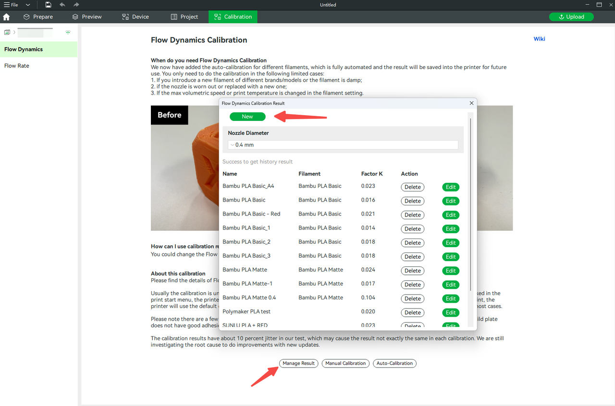Edit the Bambu PLA Basic - Red result

point(451,215)
